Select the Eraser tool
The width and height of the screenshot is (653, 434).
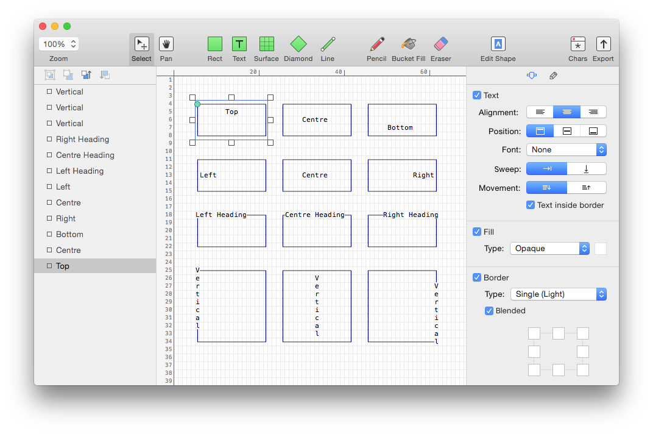pyautogui.click(x=440, y=44)
